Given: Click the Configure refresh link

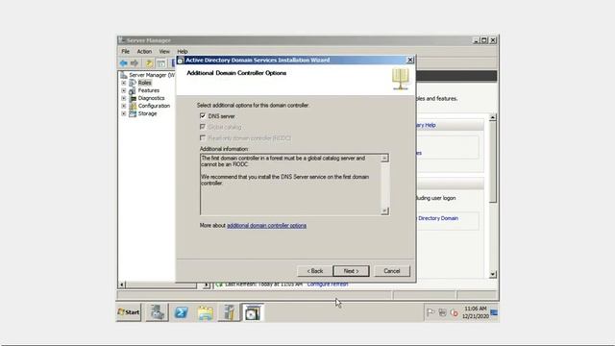Looking at the screenshot, I should pos(328,284).
